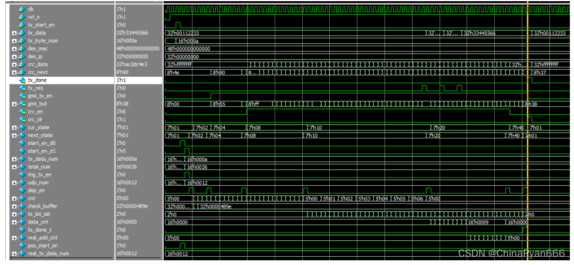Viewport: 574px width, 265px height.
Task: Expand the udp_num bus
Action: (14, 182)
